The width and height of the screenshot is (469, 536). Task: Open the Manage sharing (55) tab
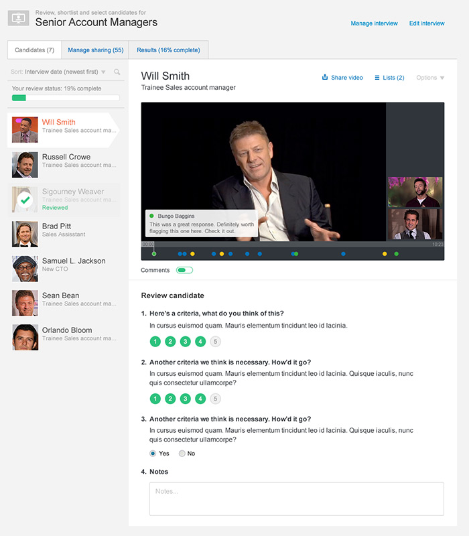coord(95,50)
